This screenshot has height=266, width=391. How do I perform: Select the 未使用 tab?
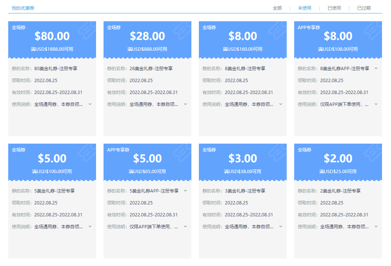(x=305, y=8)
